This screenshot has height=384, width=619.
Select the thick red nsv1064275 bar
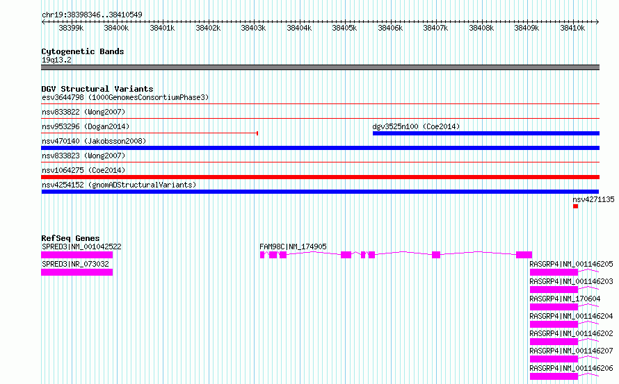tap(320, 177)
